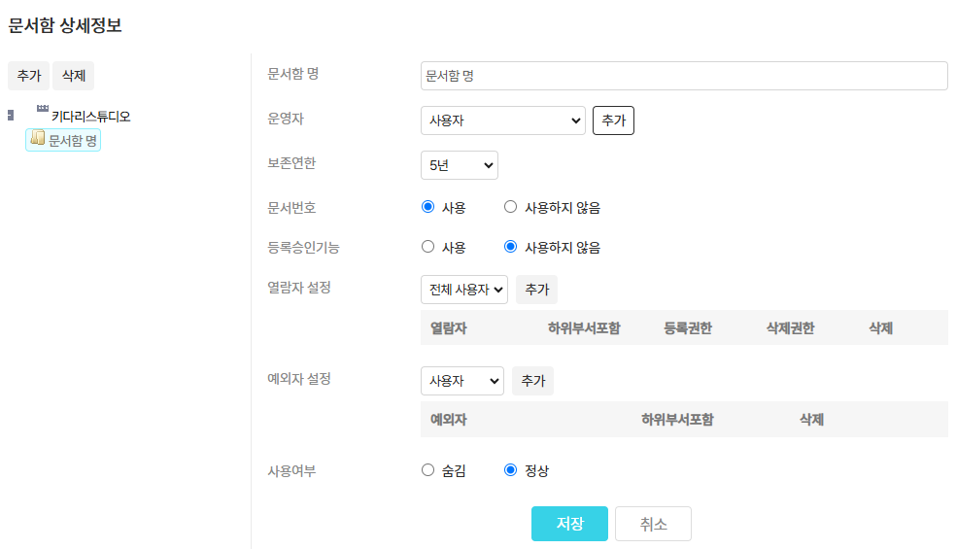Open the 열람자 설정 전체 사용자 dropdown

coord(463,289)
